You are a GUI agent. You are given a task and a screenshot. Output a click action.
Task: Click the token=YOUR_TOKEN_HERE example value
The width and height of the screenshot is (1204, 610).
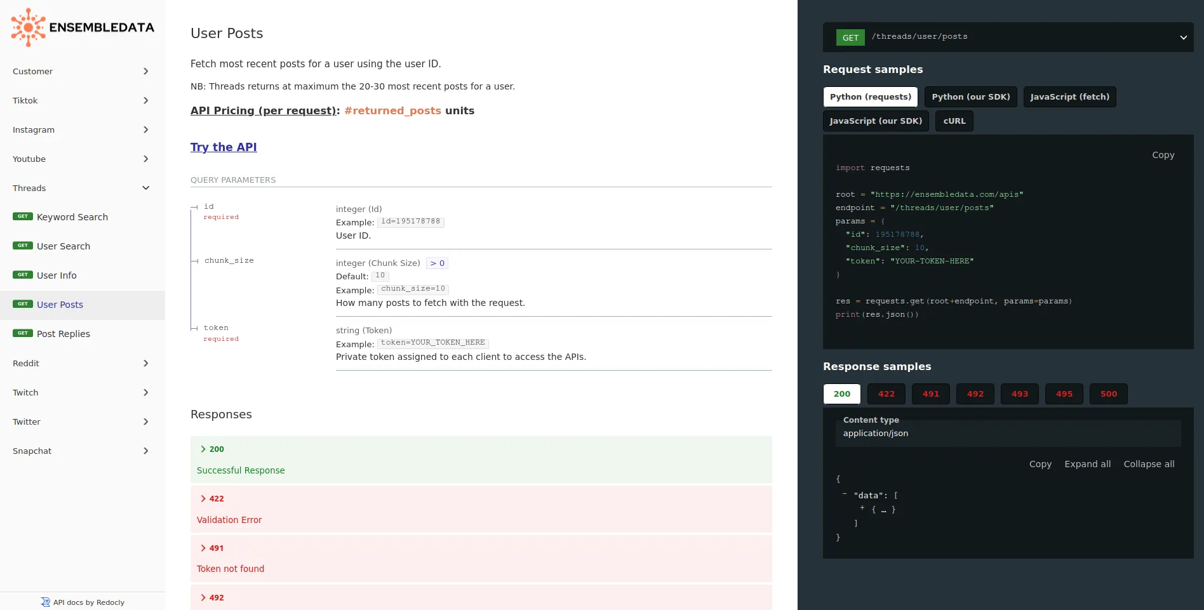(x=433, y=343)
